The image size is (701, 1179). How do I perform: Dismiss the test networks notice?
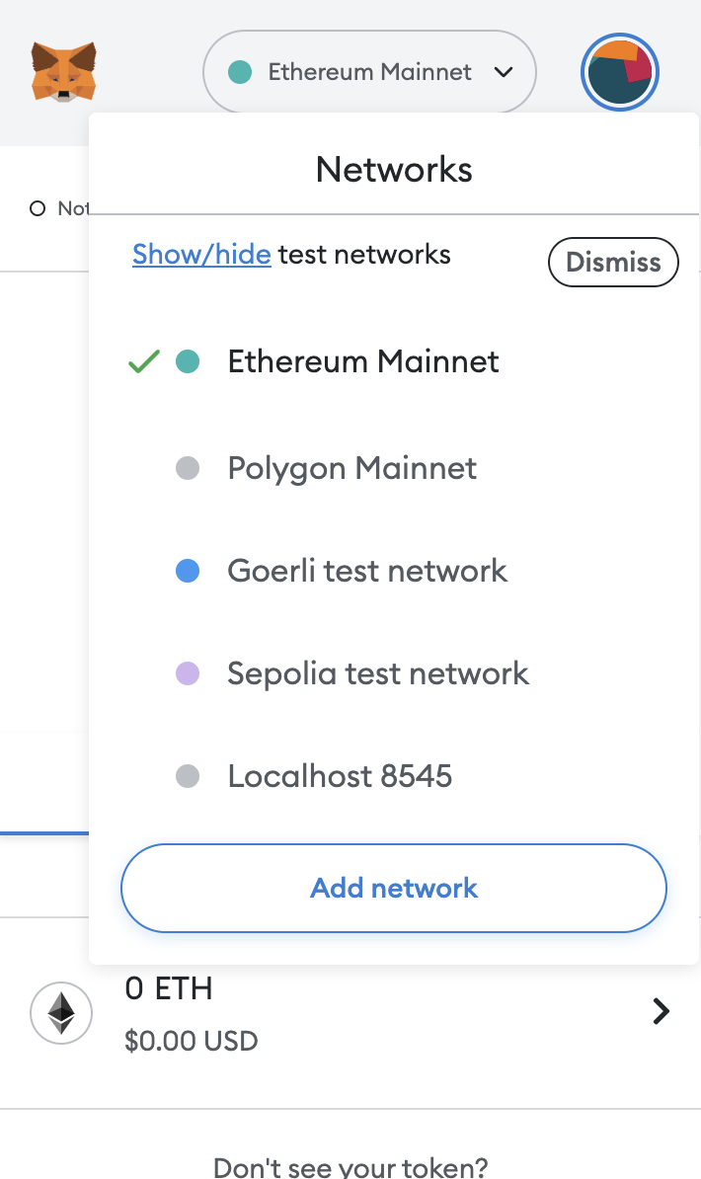point(613,262)
